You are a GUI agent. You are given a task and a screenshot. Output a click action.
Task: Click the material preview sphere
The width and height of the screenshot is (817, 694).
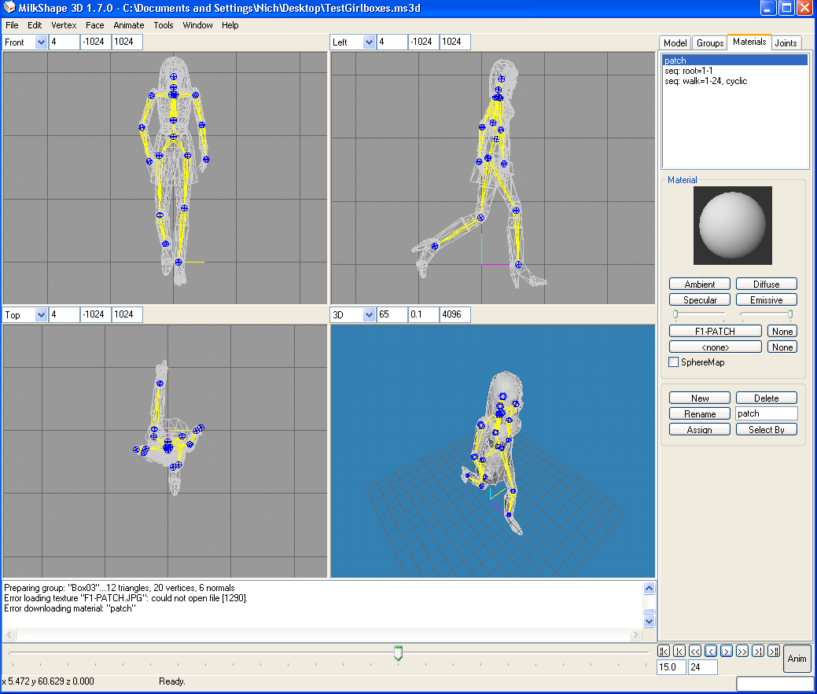coord(732,225)
